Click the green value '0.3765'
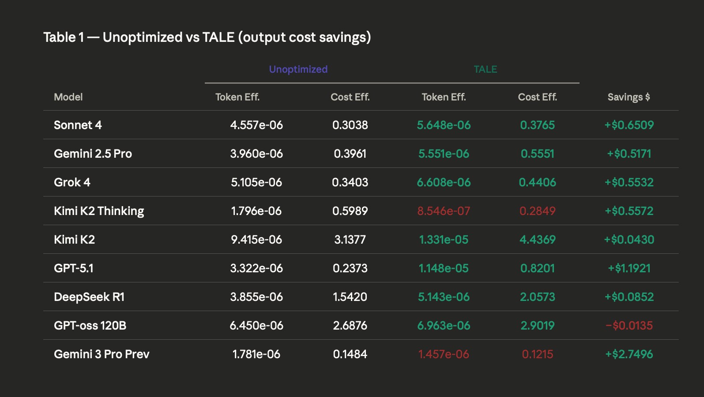This screenshot has width=704, height=397. click(x=538, y=125)
